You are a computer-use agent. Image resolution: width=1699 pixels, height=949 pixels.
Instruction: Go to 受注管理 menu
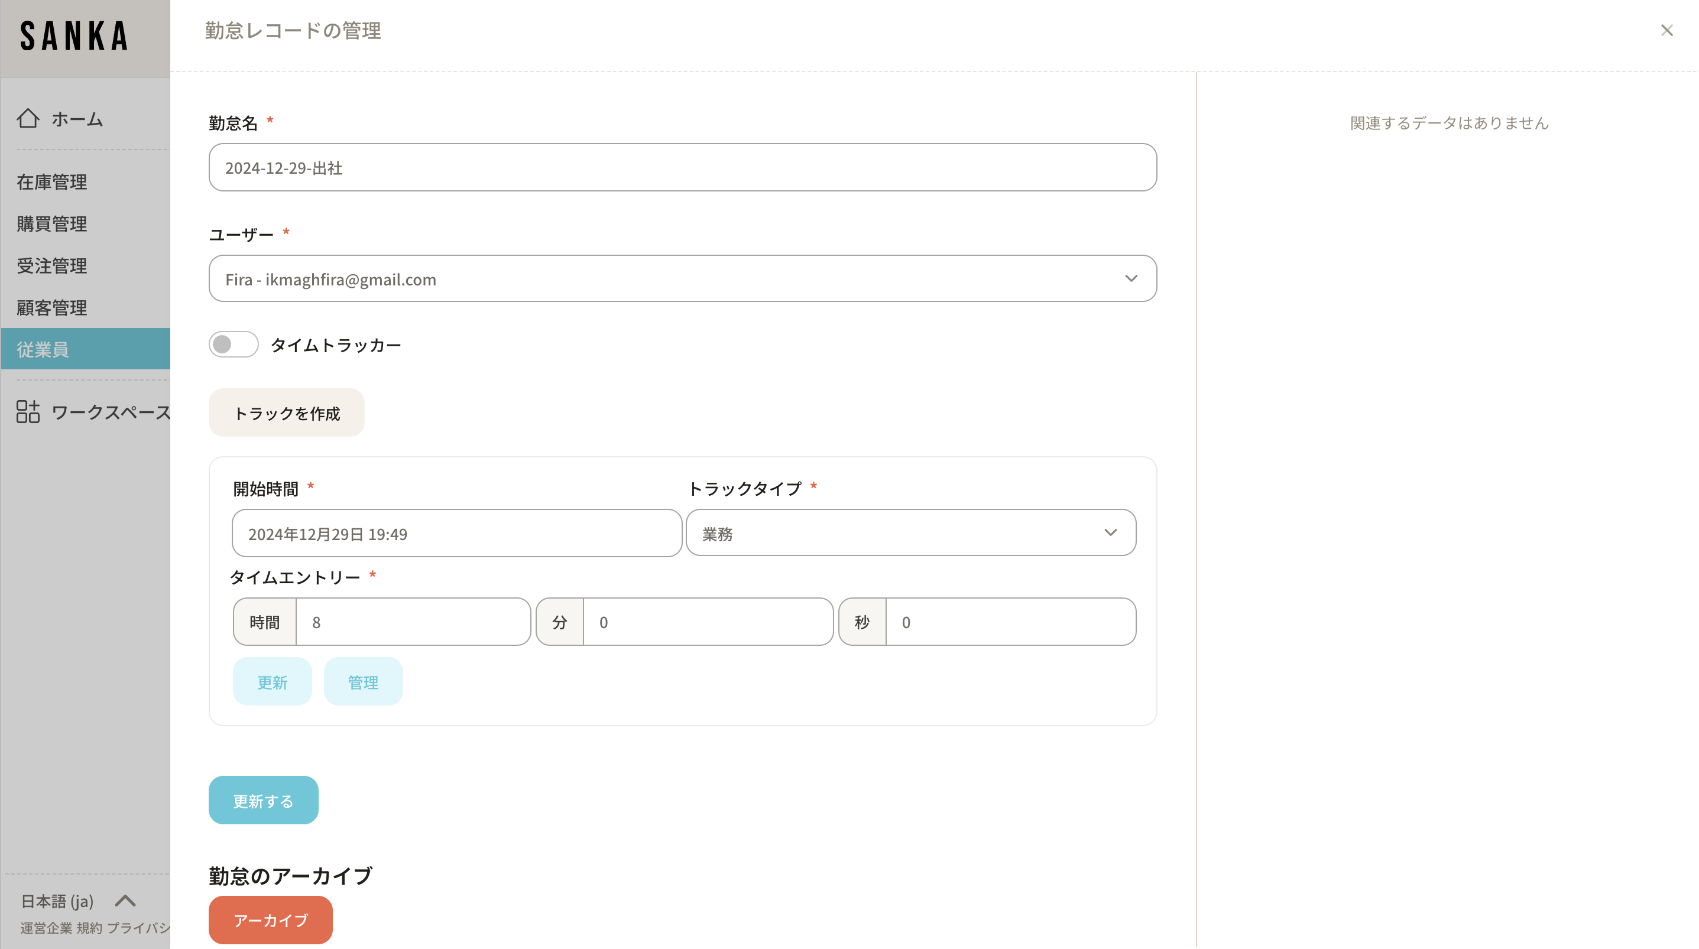pyautogui.click(x=52, y=266)
